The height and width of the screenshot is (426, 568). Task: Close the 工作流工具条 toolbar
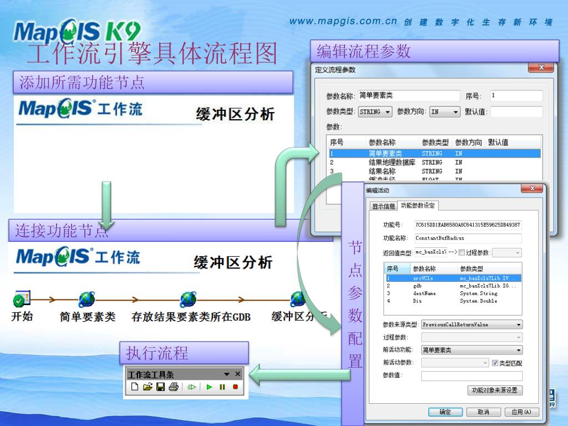[x=237, y=374]
